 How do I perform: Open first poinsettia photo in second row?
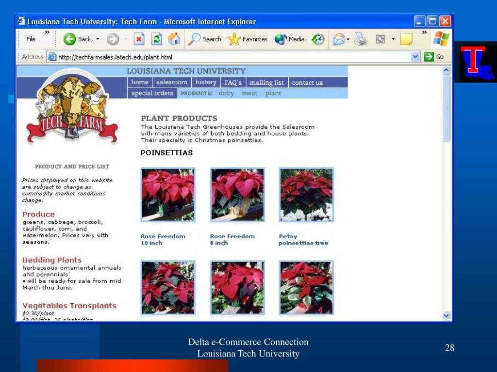coord(168,288)
